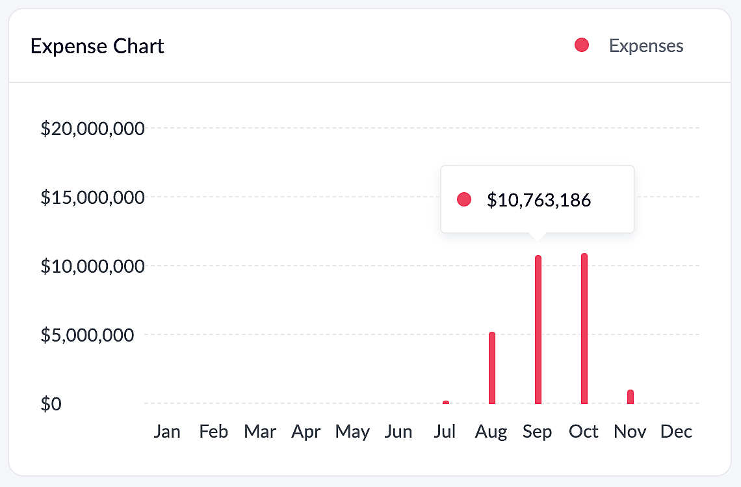Screen dimensions: 741x487
Task: Click the Oct month axis label
Action: pos(584,432)
